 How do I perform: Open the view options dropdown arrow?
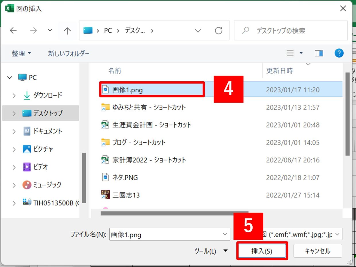301,53
